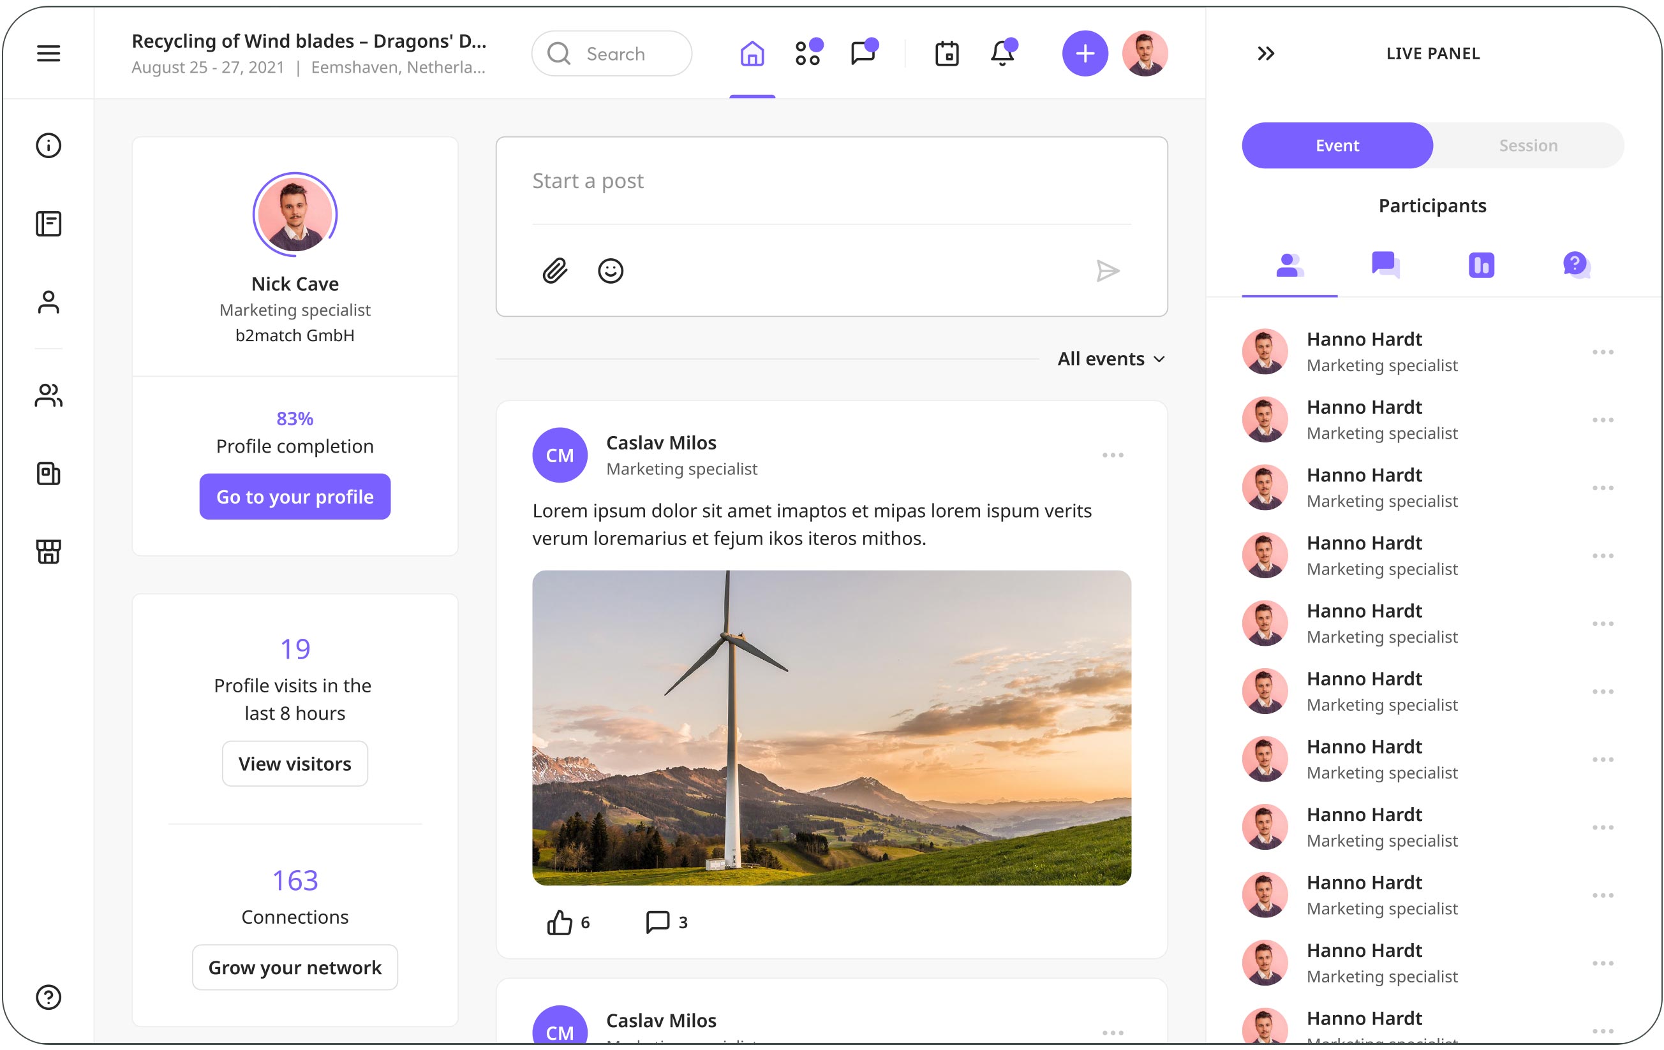Expand the All events filter dropdown

click(1110, 359)
